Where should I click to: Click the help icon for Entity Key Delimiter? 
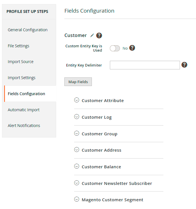[x=185, y=65]
